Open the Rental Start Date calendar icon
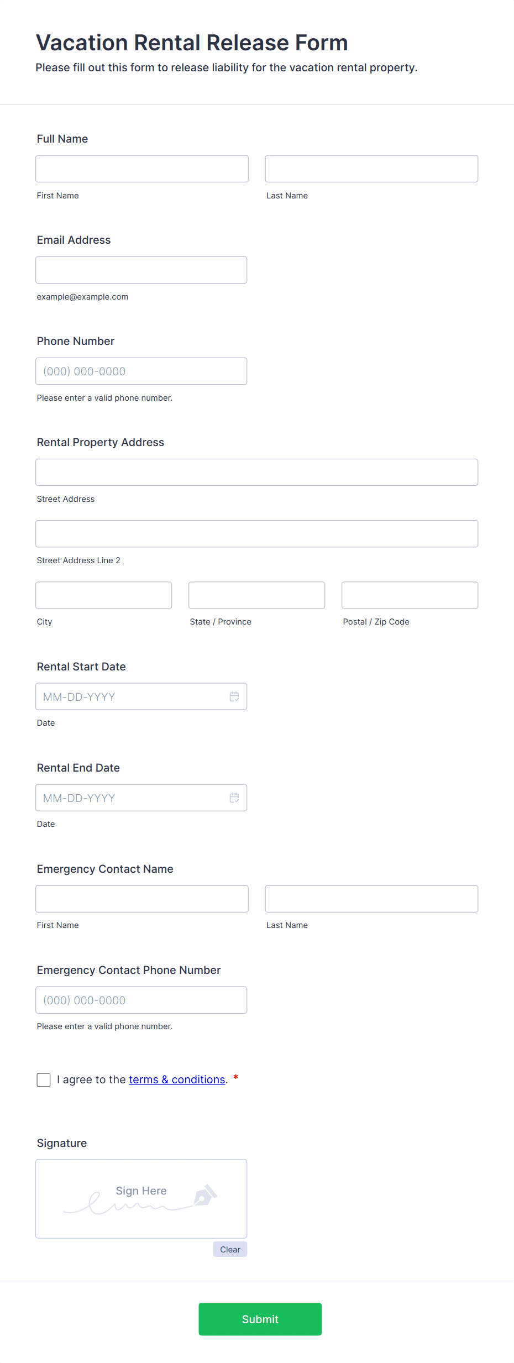This screenshot has width=514, height=1363. point(234,696)
